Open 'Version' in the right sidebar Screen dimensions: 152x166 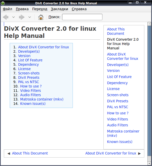(x=113, y=71)
